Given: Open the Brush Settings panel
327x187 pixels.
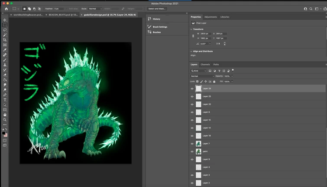Looking at the screenshot, I should point(160,27).
